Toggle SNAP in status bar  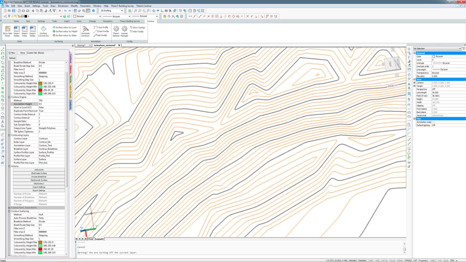[371, 260]
